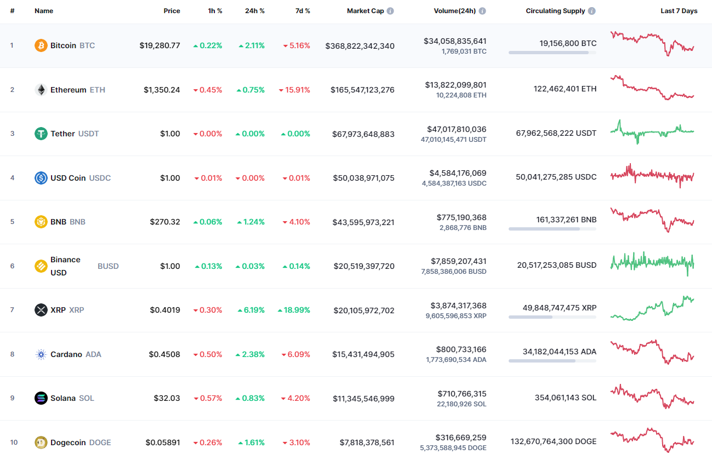712x460 pixels.
Task: Open the Circulating Supply info tooltip
Action: click(x=591, y=10)
